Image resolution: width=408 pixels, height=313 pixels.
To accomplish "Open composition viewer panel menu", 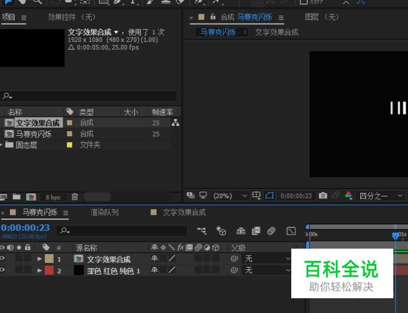I will pos(281,18).
